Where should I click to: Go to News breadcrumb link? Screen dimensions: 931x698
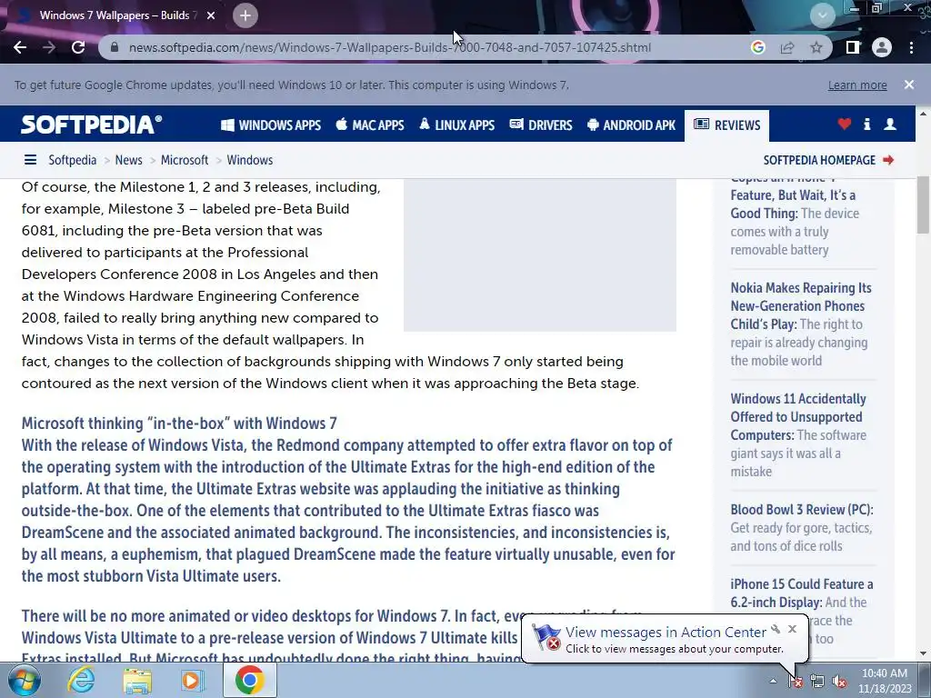click(x=129, y=160)
